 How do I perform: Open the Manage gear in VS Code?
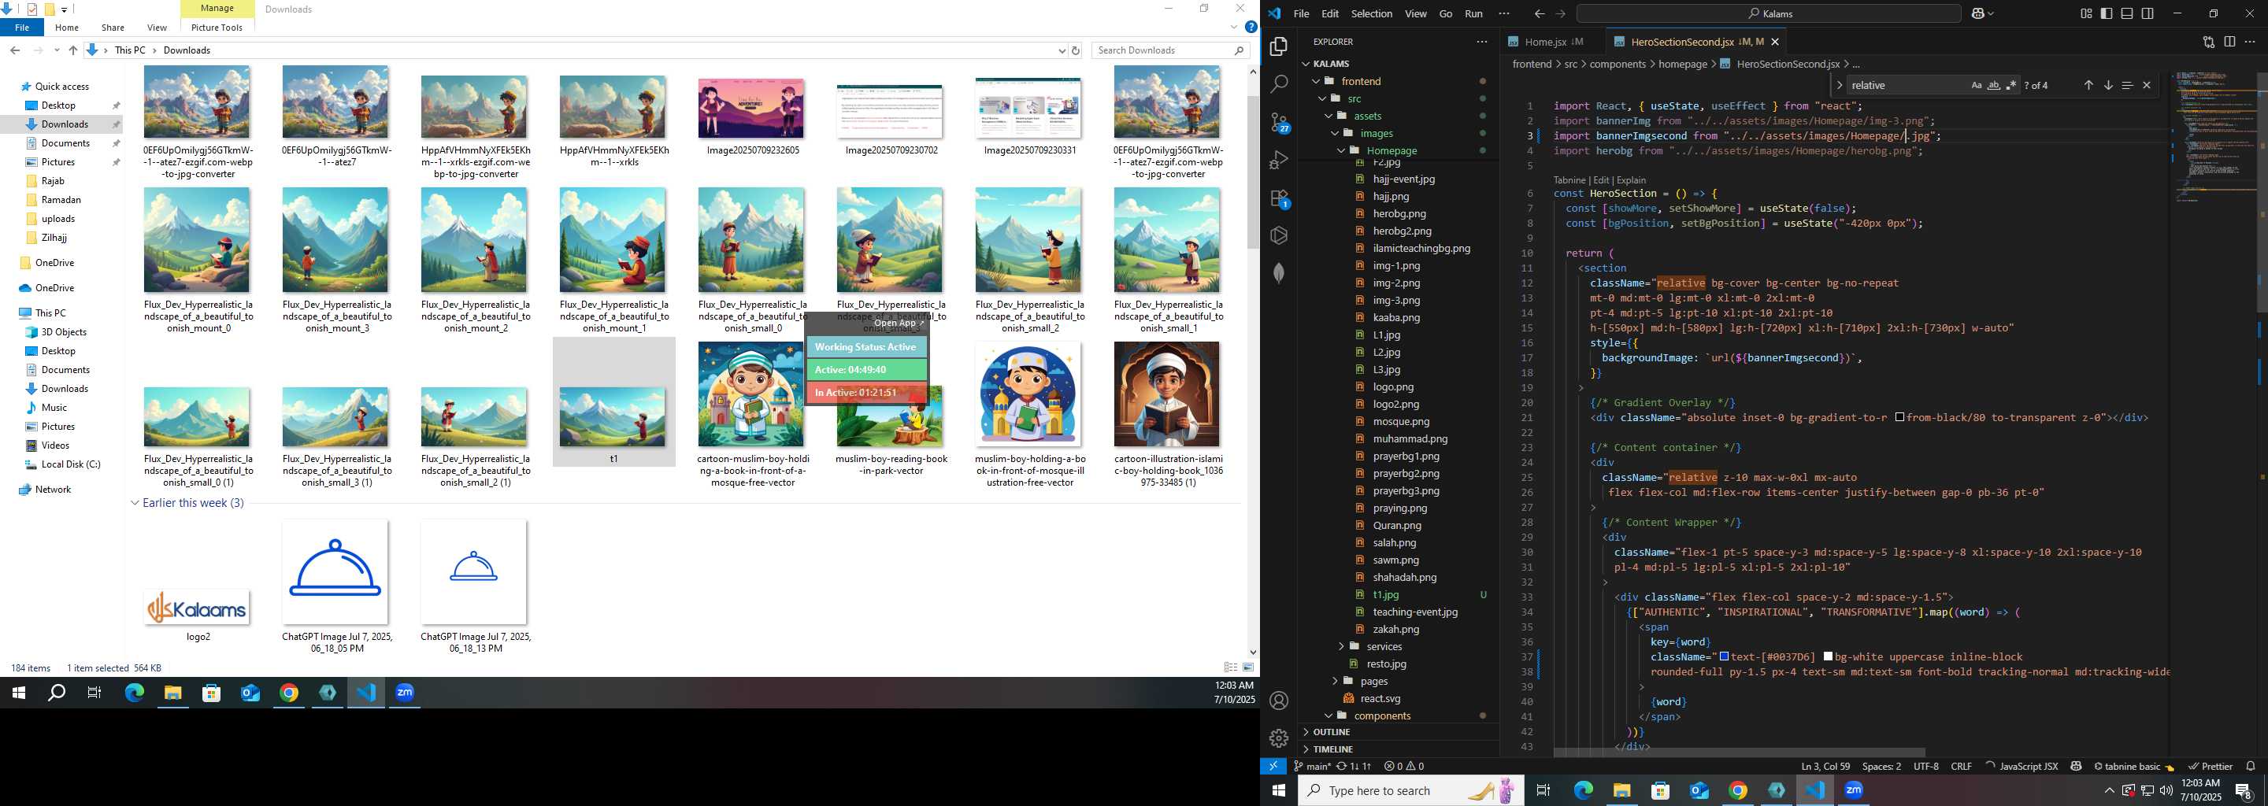[x=1279, y=738]
